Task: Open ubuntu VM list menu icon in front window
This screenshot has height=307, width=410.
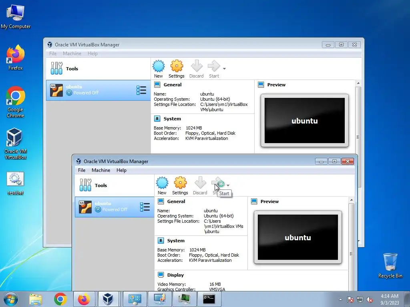Action: [x=145, y=207]
